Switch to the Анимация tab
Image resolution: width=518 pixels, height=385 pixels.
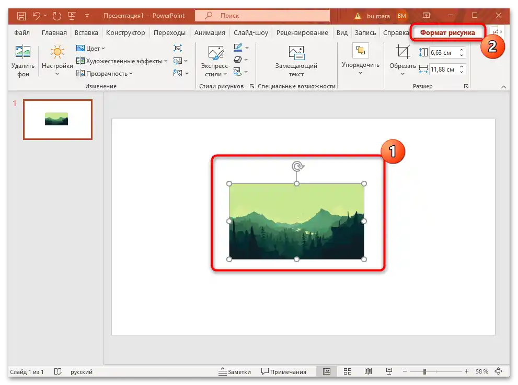coord(210,32)
